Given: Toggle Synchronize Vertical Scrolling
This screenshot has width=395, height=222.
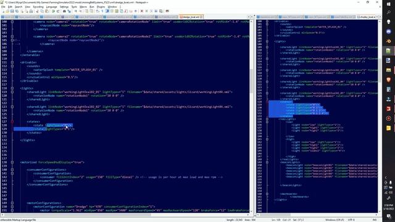Looking at the screenshot, I should click(86, 11).
